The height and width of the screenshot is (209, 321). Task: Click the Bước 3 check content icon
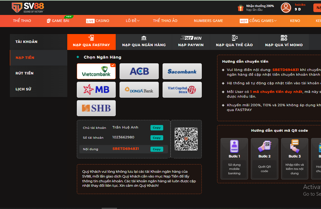pos(295,146)
